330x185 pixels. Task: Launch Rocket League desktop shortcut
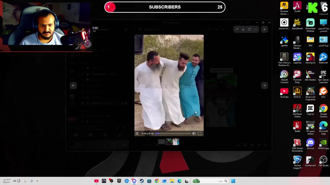(297, 162)
